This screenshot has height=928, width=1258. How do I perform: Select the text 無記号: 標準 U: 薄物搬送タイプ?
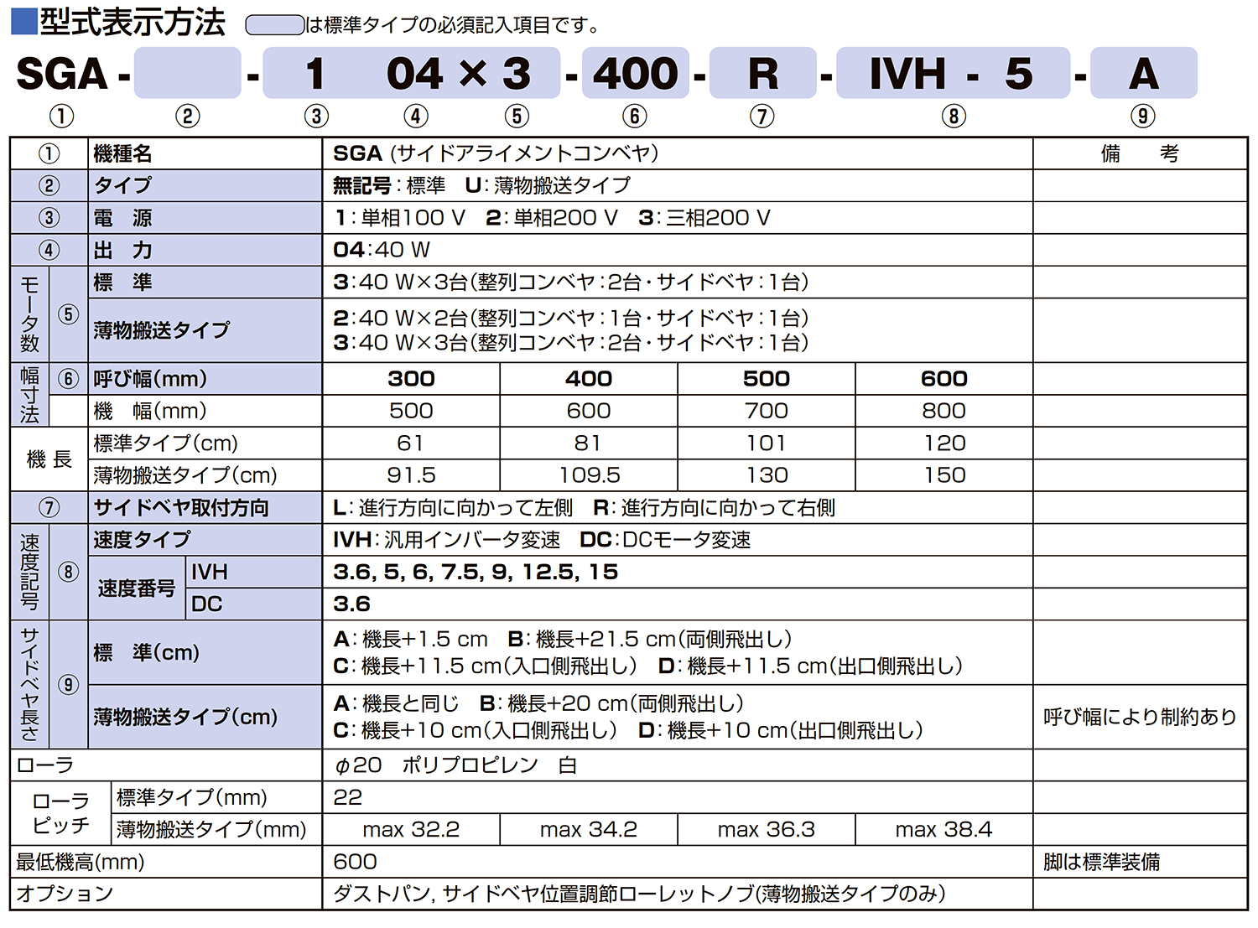click(481, 185)
